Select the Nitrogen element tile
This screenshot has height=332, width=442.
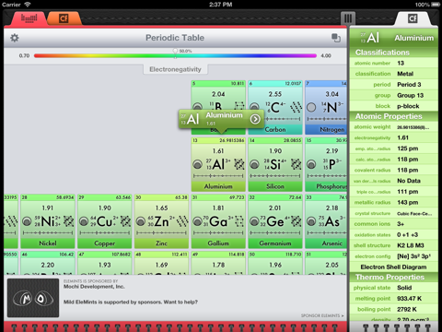click(326, 108)
